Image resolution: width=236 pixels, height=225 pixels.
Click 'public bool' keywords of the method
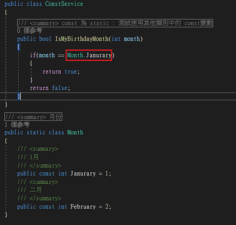coord(34,39)
